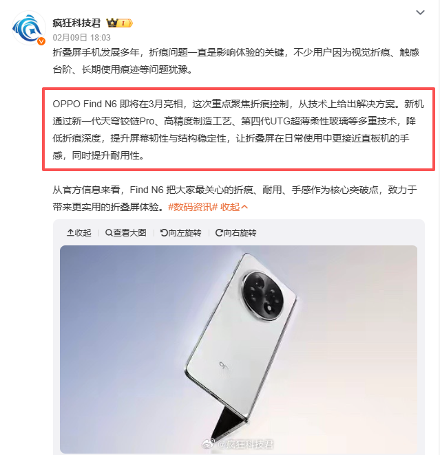Click the magnifier icon beside 查看大图

click(109, 233)
